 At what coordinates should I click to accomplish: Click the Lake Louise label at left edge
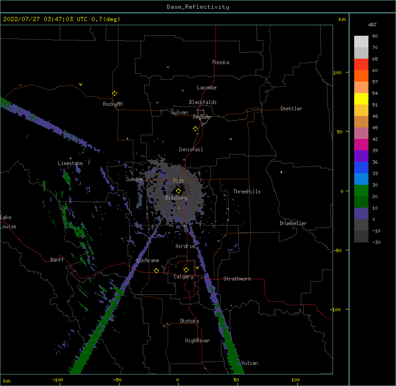[x=8, y=222]
